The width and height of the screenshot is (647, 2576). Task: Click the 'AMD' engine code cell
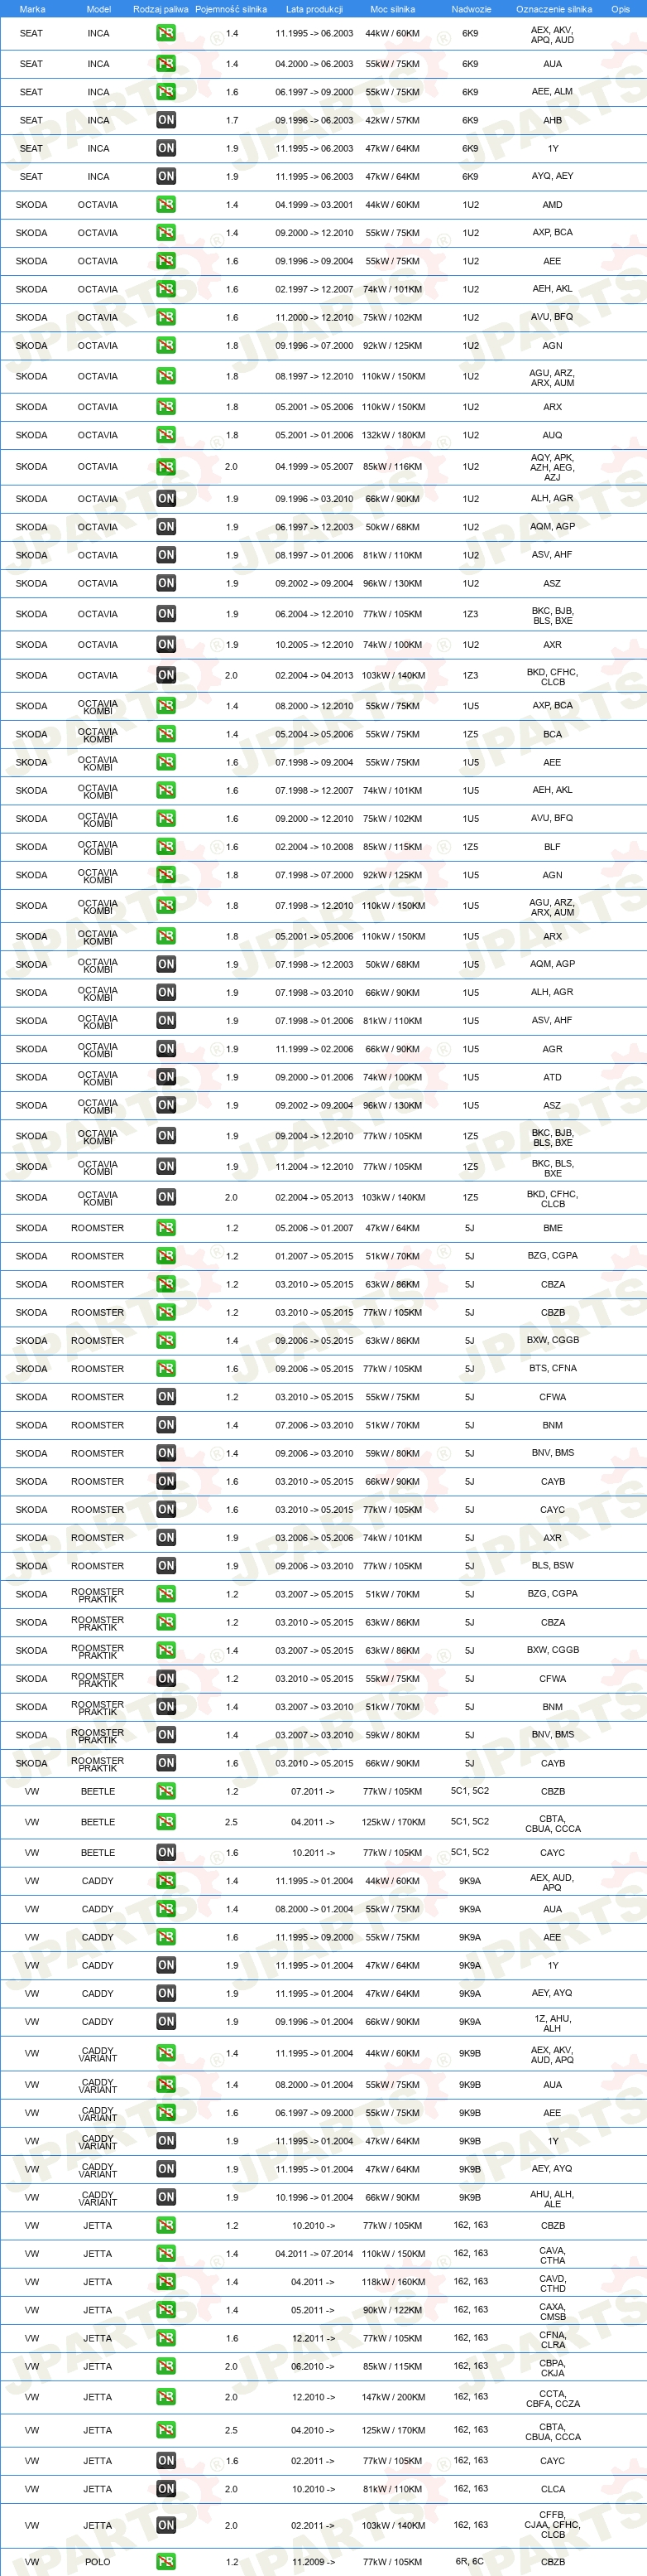tap(552, 204)
